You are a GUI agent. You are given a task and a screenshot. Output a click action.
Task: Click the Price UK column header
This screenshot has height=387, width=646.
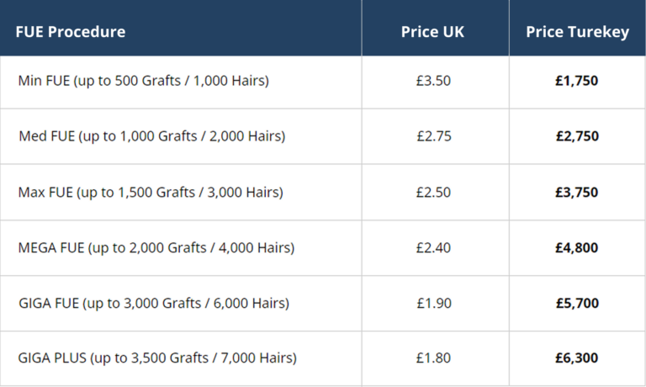[432, 32]
